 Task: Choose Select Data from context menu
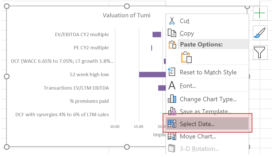pyautogui.click(x=197, y=124)
